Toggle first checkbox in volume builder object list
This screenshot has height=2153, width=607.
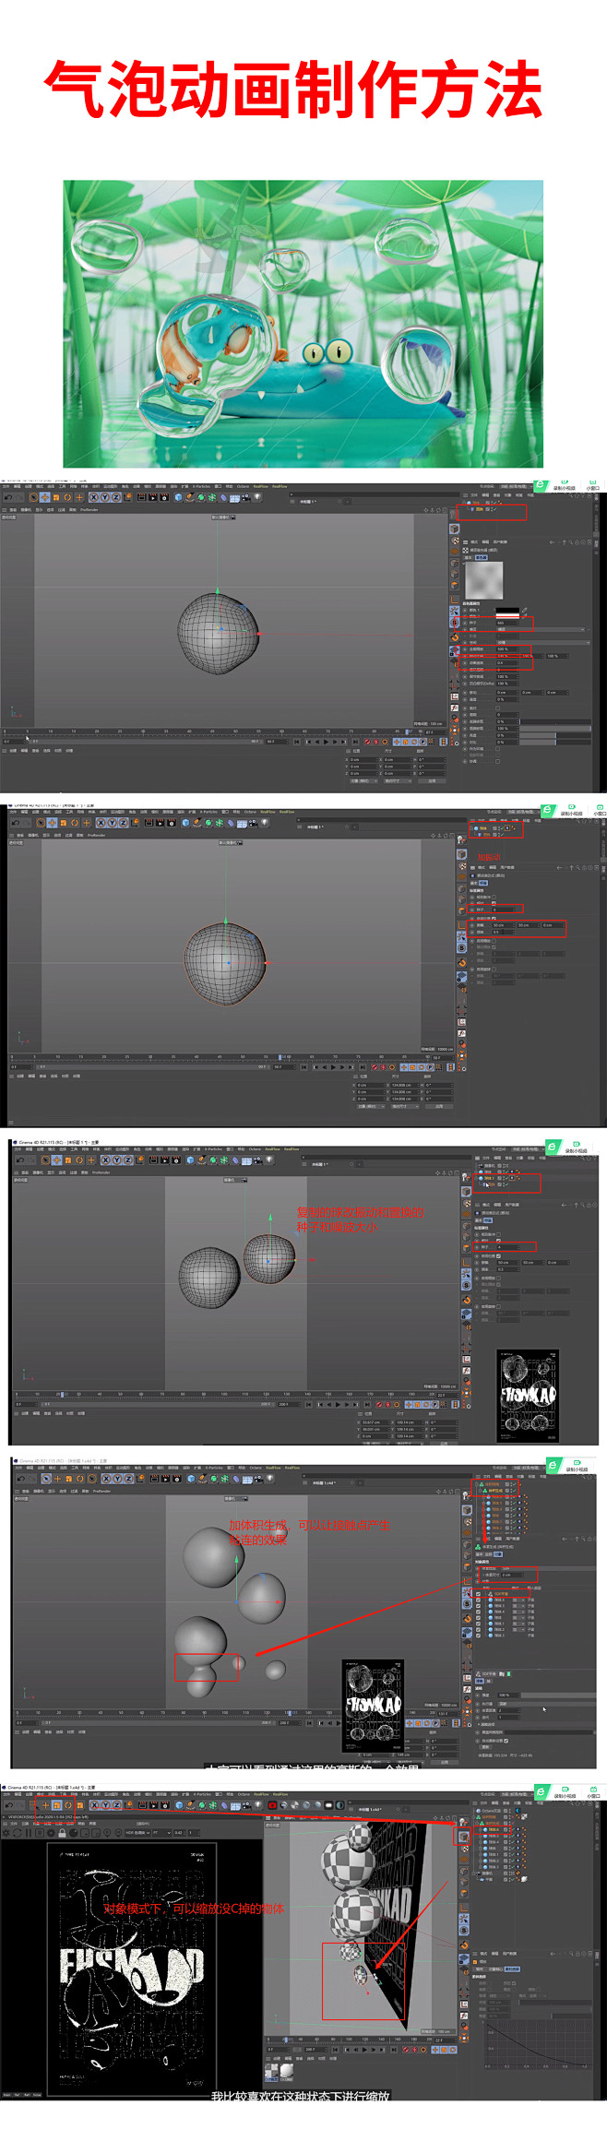[478, 1594]
